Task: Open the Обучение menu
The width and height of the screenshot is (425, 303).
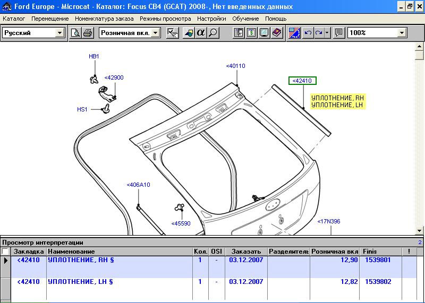Action: pos(245,19)
